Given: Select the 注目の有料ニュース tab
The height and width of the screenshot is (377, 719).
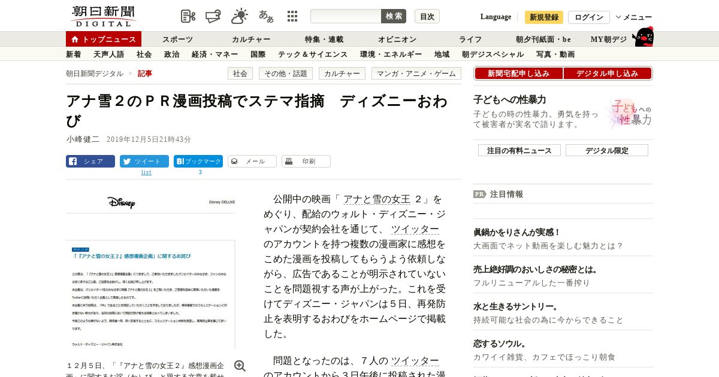Looking at the screenshot, I should coord(519,151).
